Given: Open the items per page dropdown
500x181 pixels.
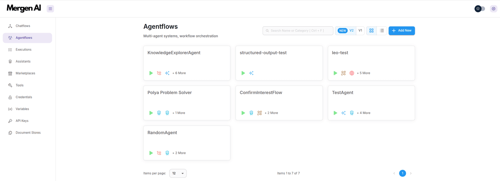Looking at the screenshot, I should click(178, 174).
